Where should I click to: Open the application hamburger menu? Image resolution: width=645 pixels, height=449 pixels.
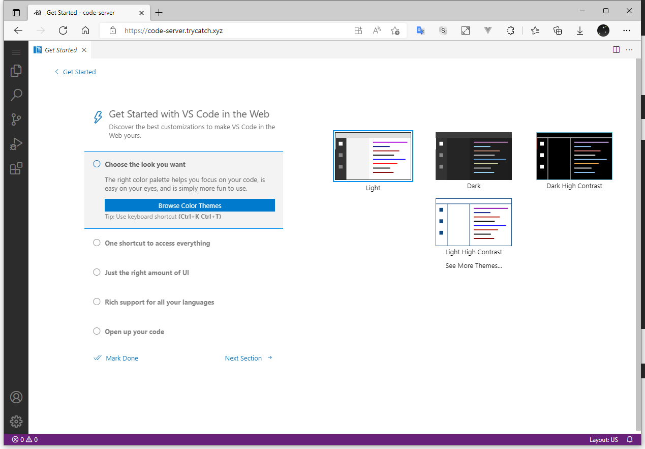(16, 52)
